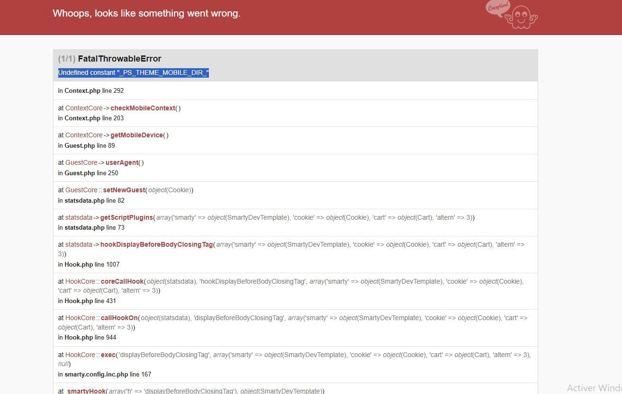This screenshot has width=622, height=394.
Task: Click ContextCore class before checkMobileContext
Action: point(84,108)
